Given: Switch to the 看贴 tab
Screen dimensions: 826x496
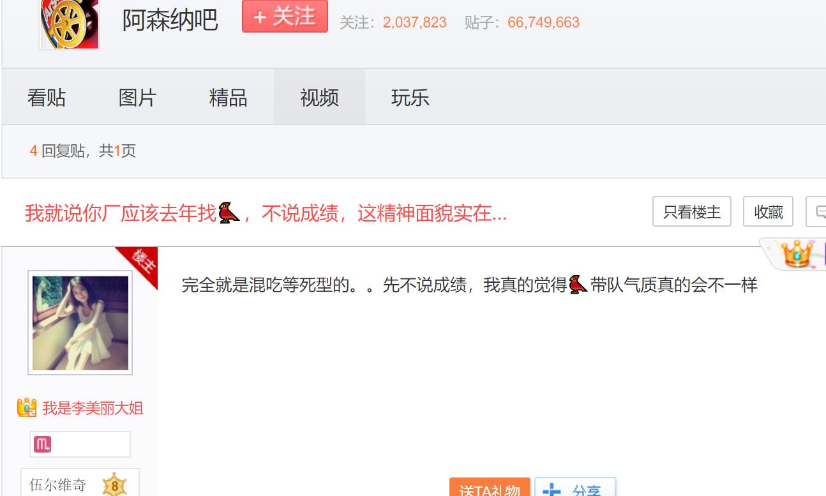Looking at the screenshot, I should pyautogui.click(x=47, y=98).
